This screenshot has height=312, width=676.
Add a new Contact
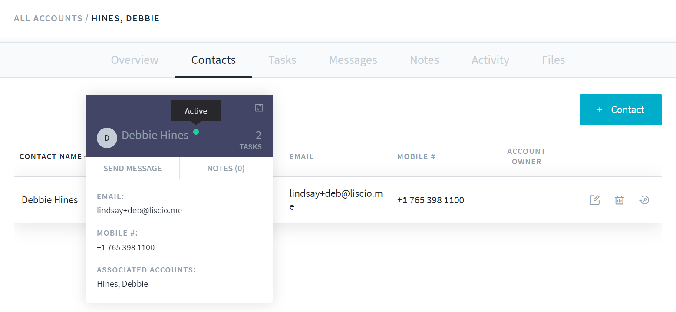620,110
